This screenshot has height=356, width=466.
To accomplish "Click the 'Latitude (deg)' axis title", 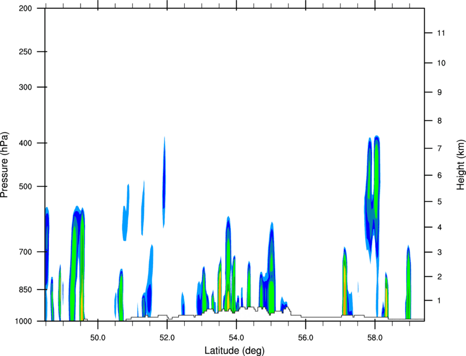I will 235,351.
